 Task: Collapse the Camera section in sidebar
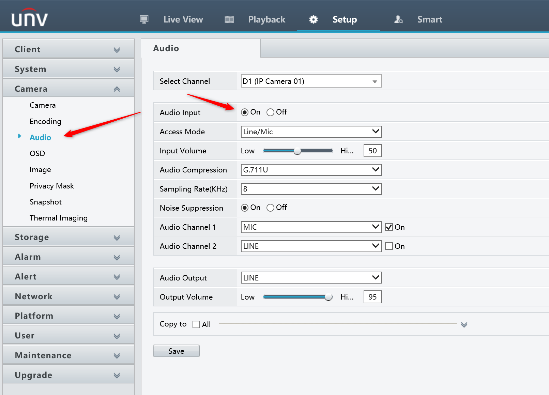pyautogui.click(x=117, y=88)
